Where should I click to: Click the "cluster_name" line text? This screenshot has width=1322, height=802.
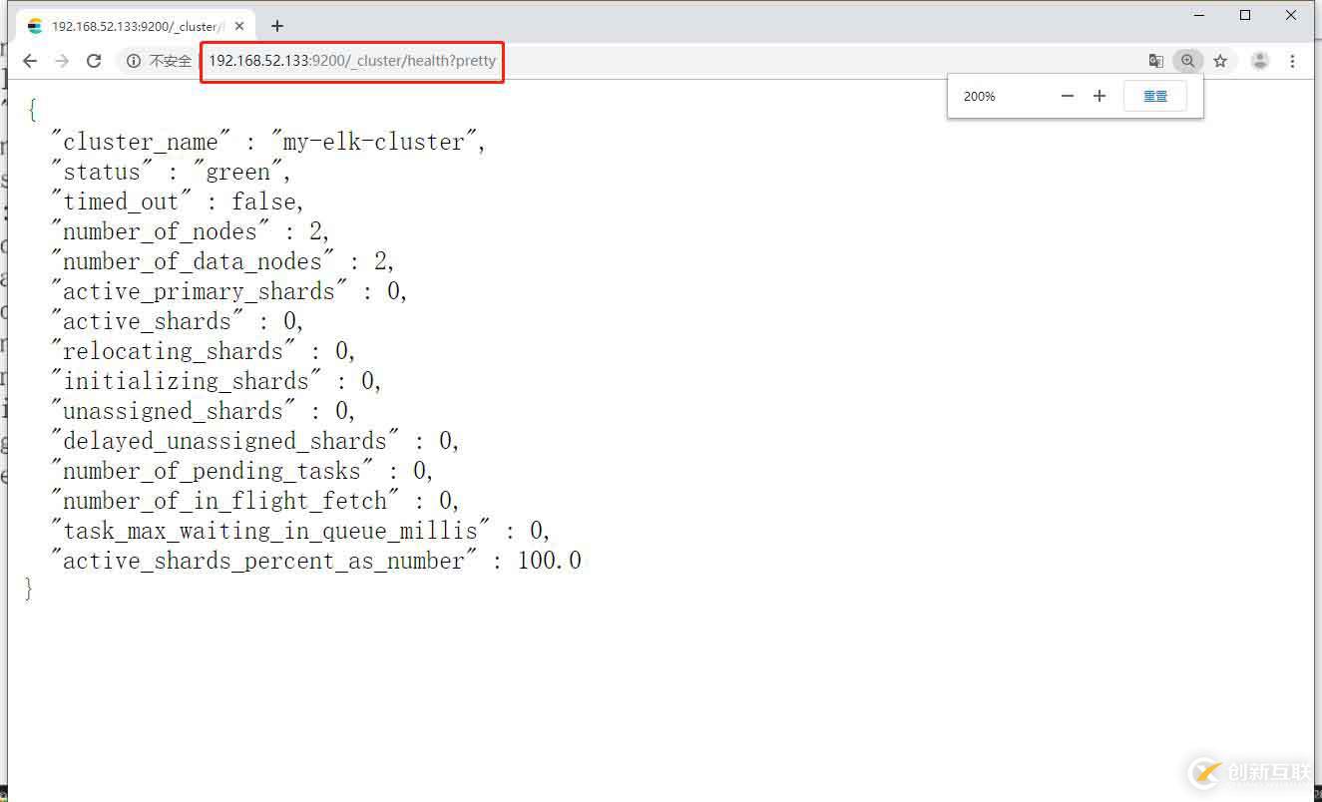[x=268, y=142]
